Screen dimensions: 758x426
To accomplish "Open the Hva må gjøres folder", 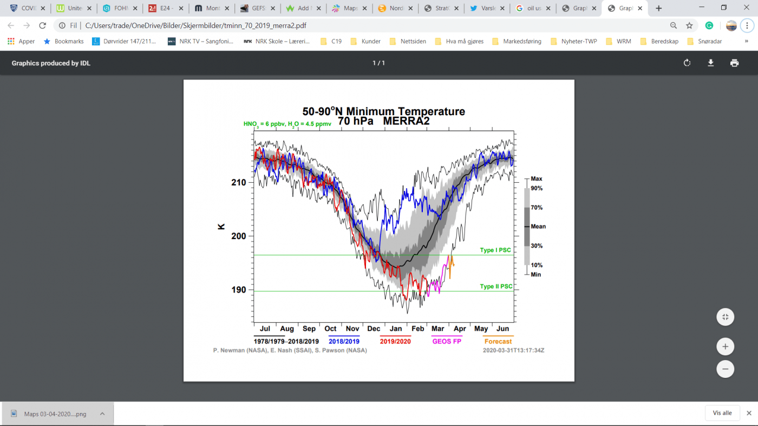I will [459, 41].
